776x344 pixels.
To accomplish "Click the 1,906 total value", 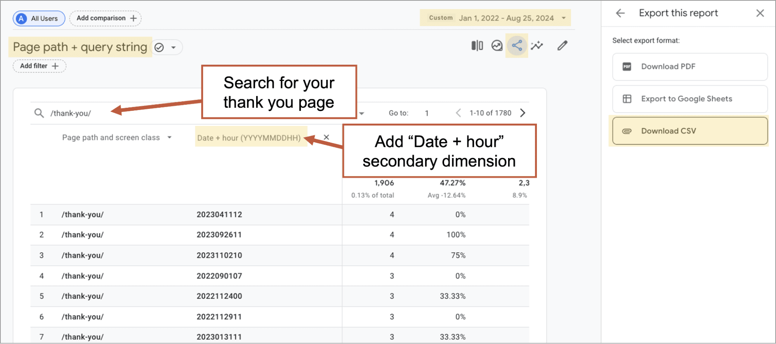I will coord(384,183).
